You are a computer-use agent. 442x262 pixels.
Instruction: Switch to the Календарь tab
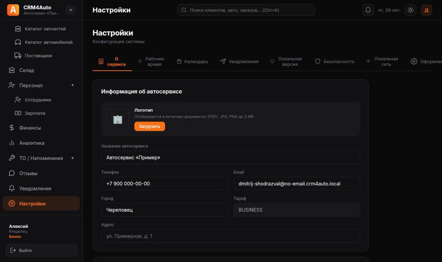click(192, 61)
